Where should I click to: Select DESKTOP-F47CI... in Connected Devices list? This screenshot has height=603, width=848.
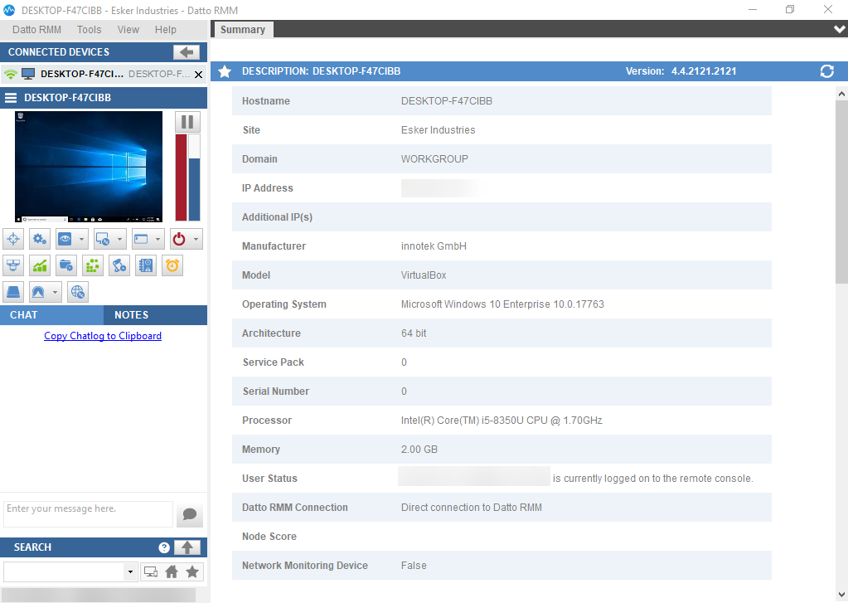tap(102, 74)
